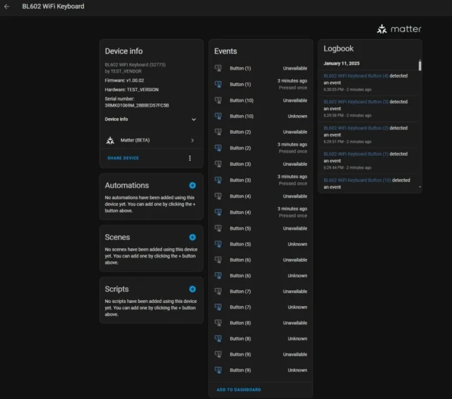Click the Share Device button

coord(123,158)
